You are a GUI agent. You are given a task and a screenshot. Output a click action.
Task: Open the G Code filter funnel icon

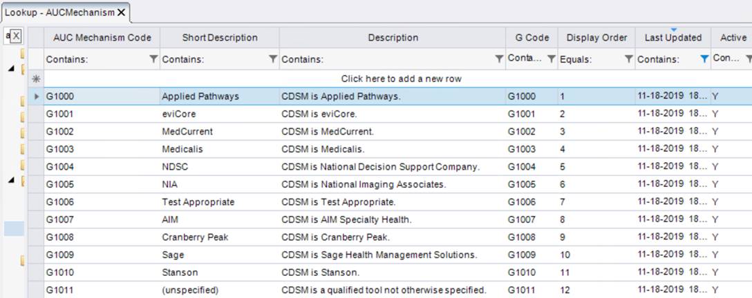point(551,59)
